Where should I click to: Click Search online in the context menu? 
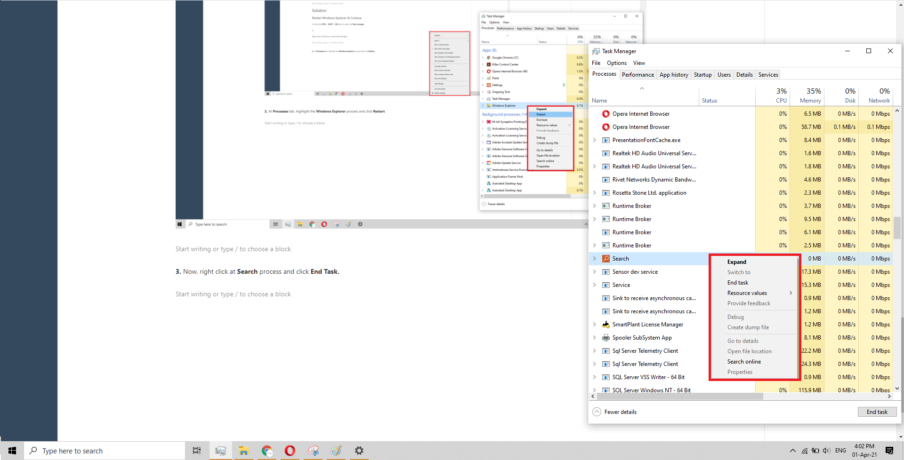[x=744, y=361]
